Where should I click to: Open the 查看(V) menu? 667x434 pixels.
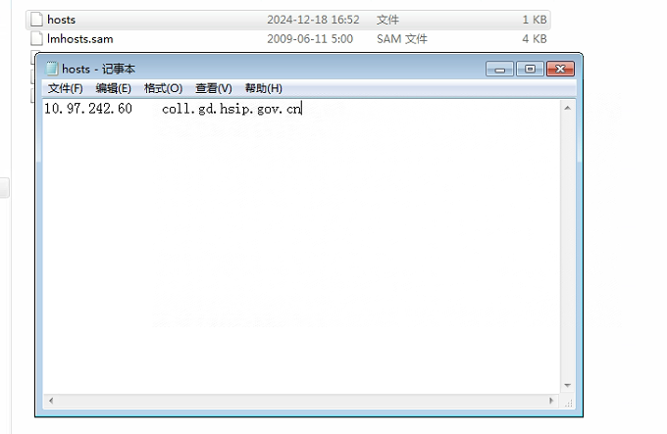[213, 88]
